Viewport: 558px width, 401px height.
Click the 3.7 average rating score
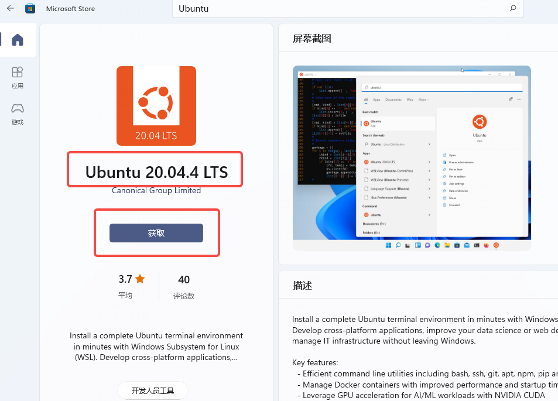[125, 279]
